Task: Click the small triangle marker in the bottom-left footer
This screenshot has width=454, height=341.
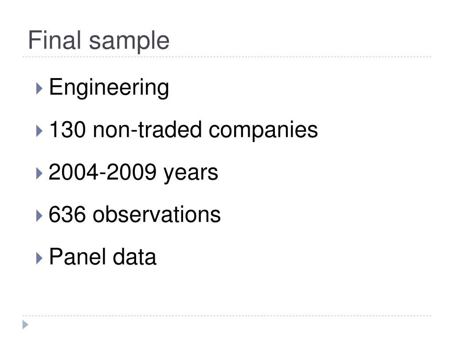Action: pyautogui.click(x=25, y=325)
